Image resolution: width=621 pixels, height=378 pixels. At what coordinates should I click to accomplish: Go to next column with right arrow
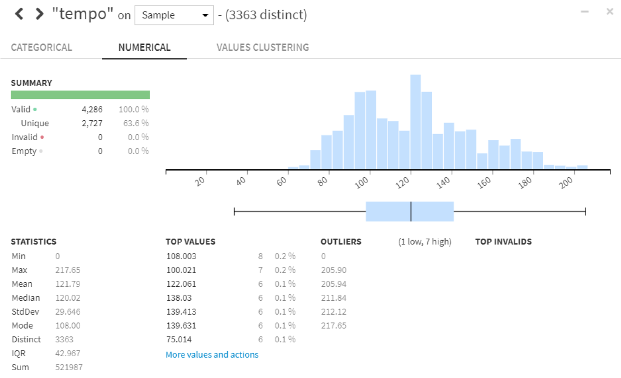pyautogui.click(x=39, y=14)
